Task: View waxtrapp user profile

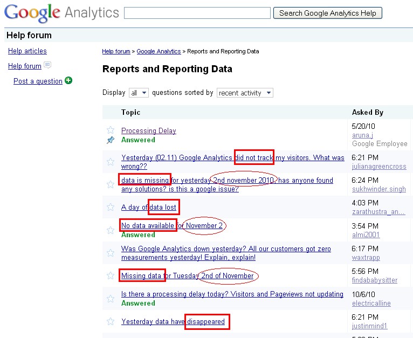Action: point(366,257)
